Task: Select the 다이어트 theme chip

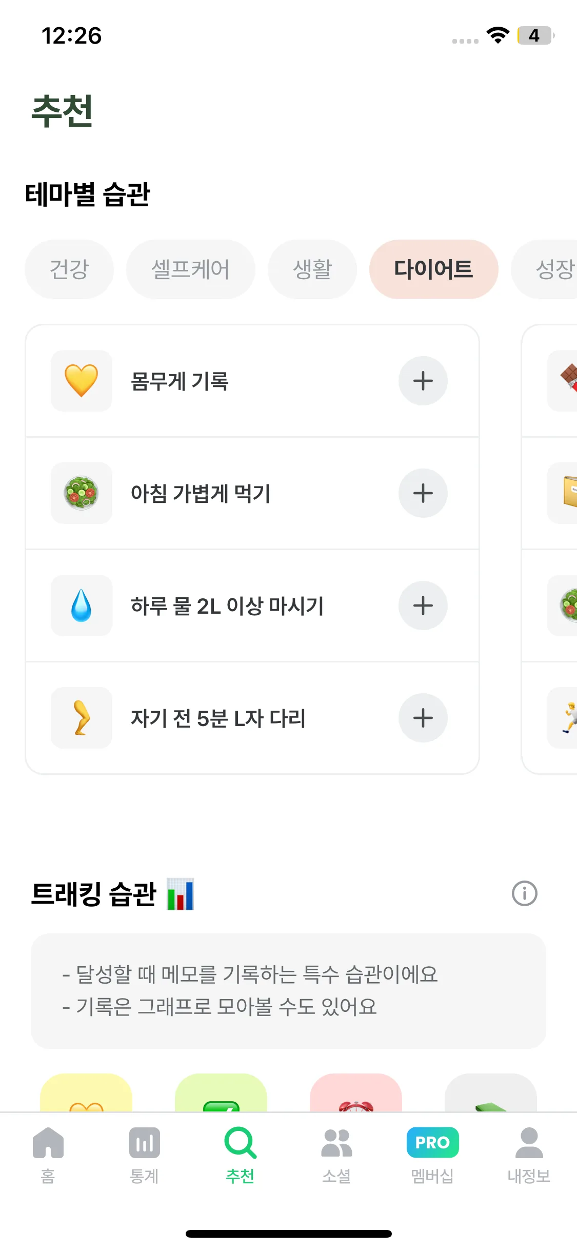Action: tap(433, 269)
